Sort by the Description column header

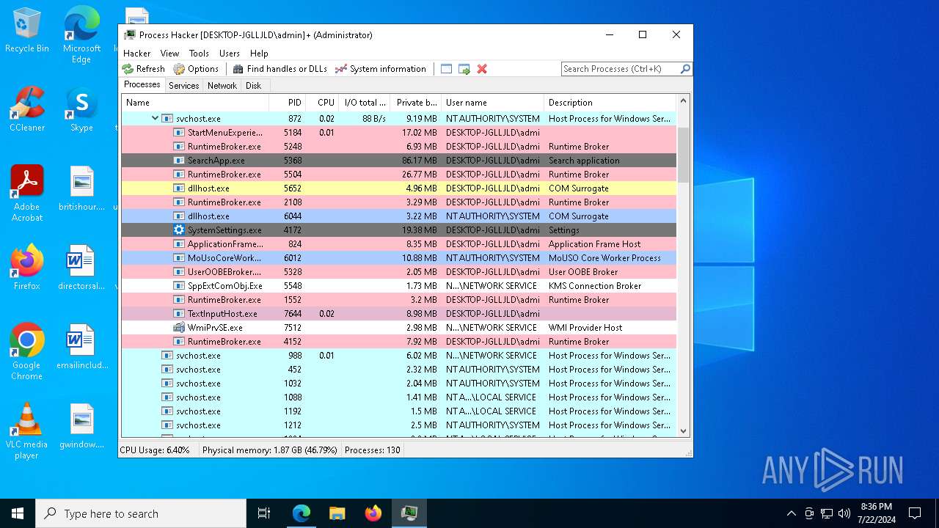(x=610, y=103)
